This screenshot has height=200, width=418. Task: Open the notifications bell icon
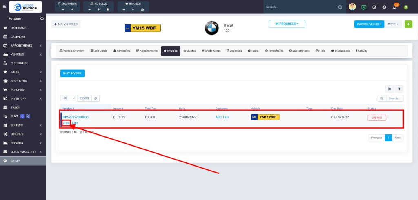(395, 7)
